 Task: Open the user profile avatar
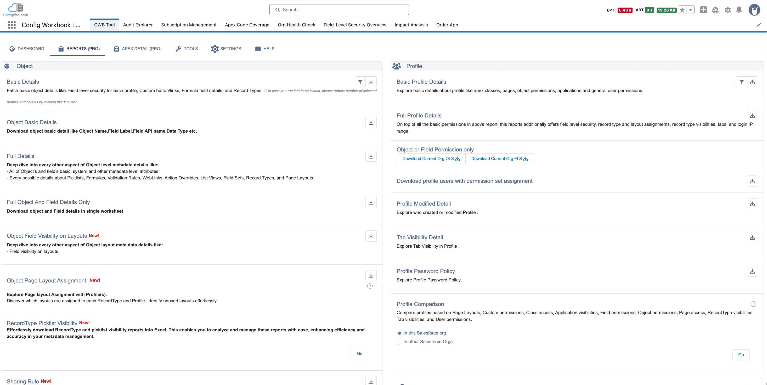[x=754, y=10]
